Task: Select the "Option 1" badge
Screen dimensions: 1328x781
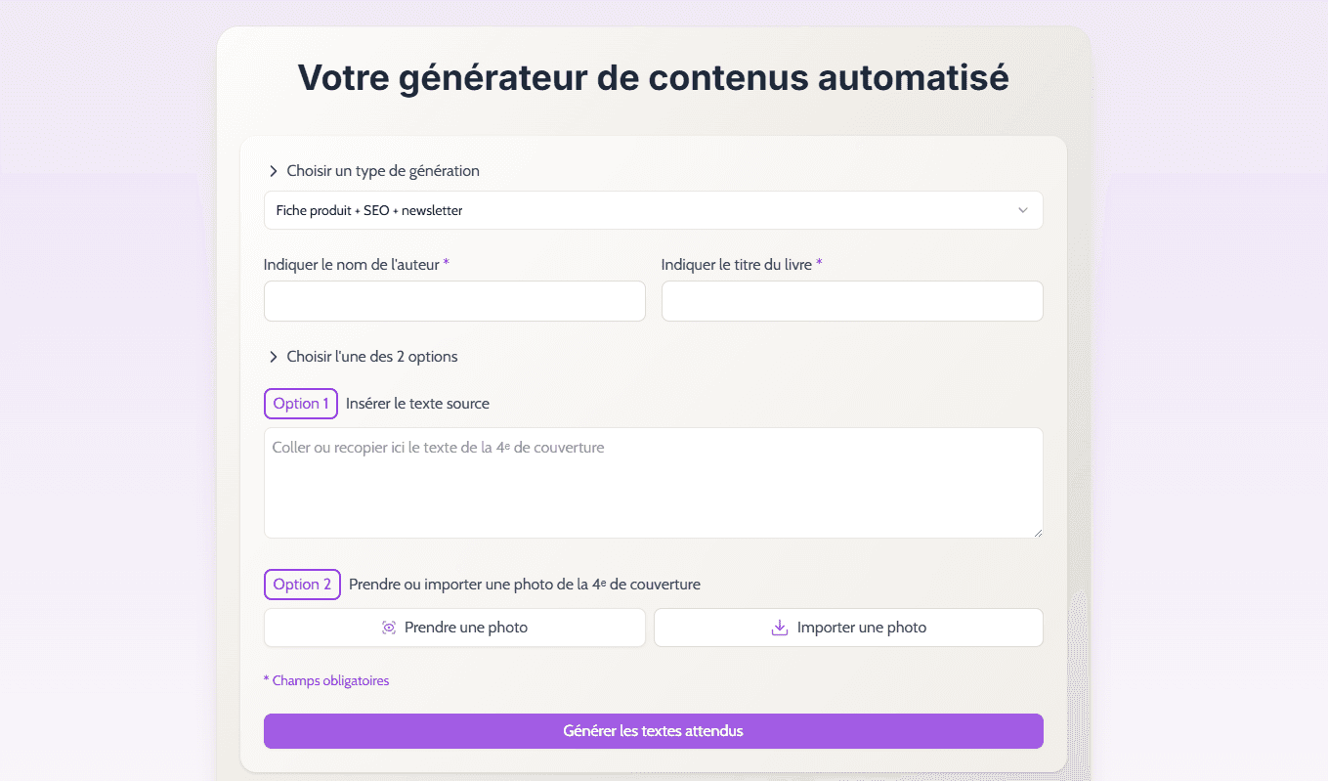Action: pos(301,404)
